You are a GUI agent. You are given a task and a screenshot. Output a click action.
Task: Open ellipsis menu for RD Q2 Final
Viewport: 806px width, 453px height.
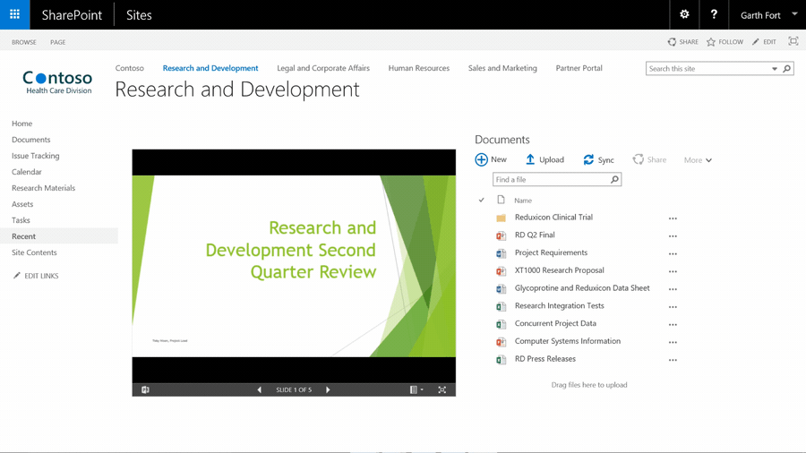point(673,236)
